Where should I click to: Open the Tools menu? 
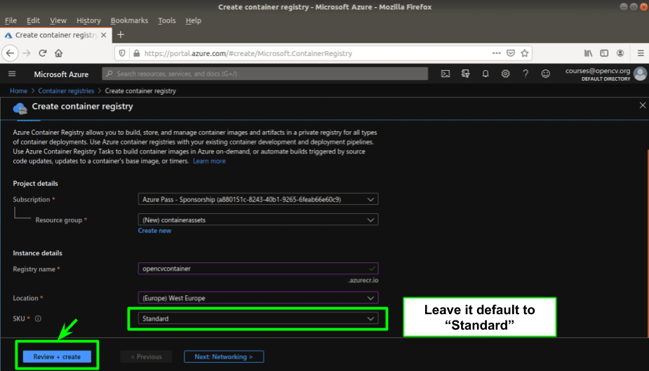[x=167, y=20]
